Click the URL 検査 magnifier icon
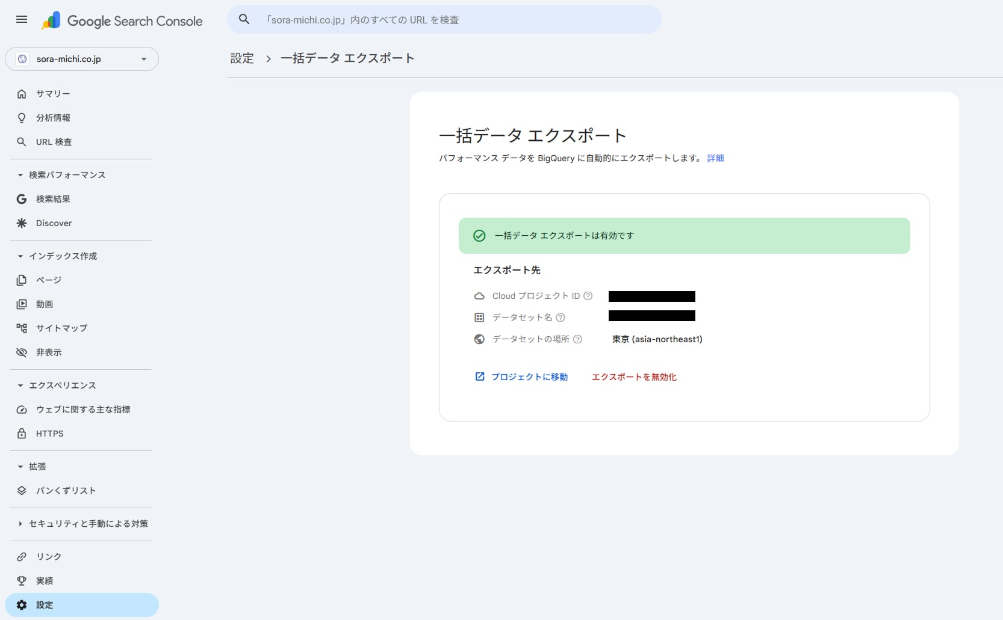The image size is (1003, 620). click(x=22, y=142)
